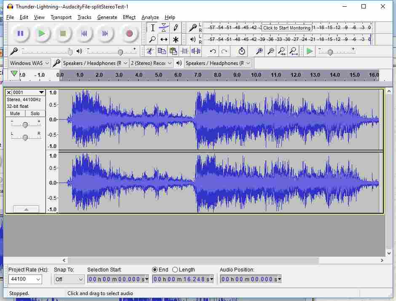This screenshot has height=301, width=396.
Task: Mute track 0001
Action: [x=15, y=113]
